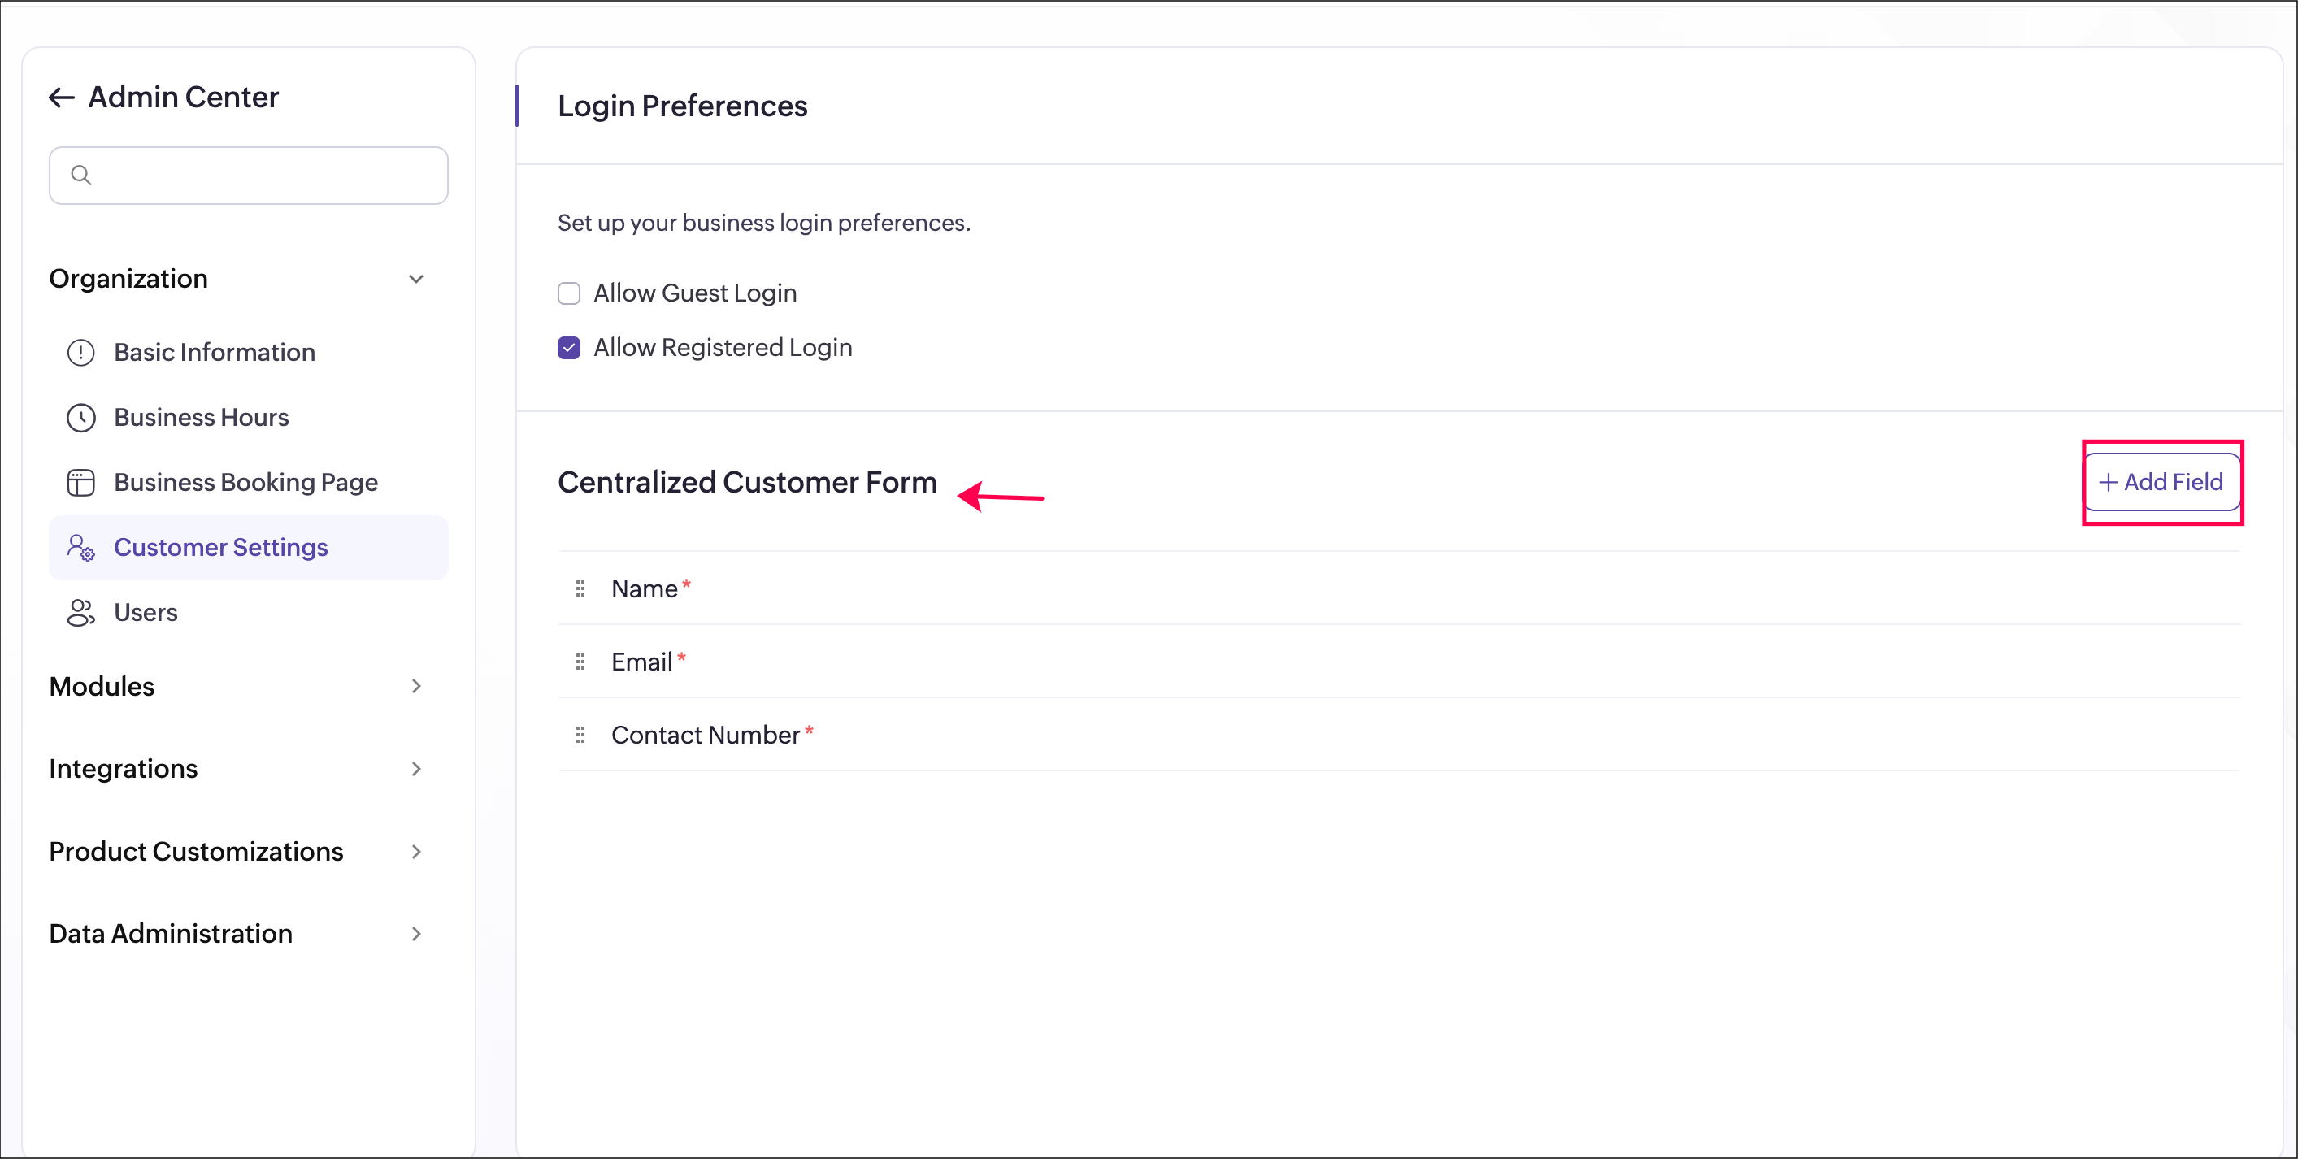
Task: Click the Add Field button
Action: 2161,483
